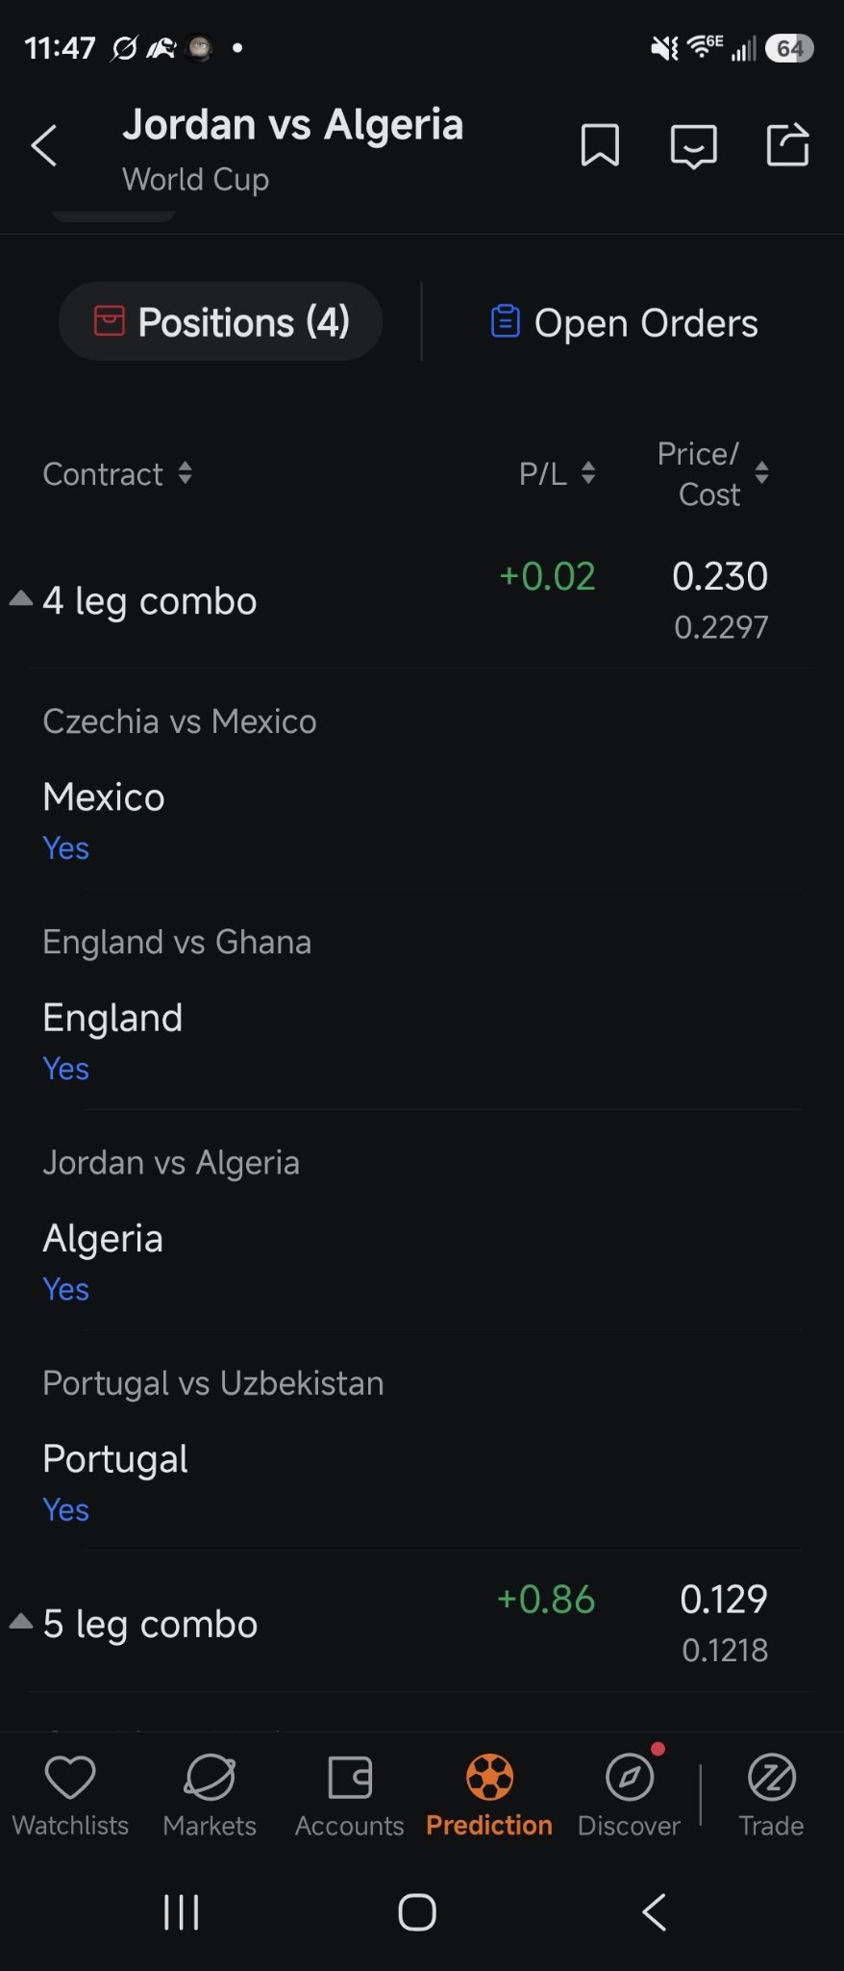
Task: Open Watchlists via the heart icon
Action: tap(70, 1795)
